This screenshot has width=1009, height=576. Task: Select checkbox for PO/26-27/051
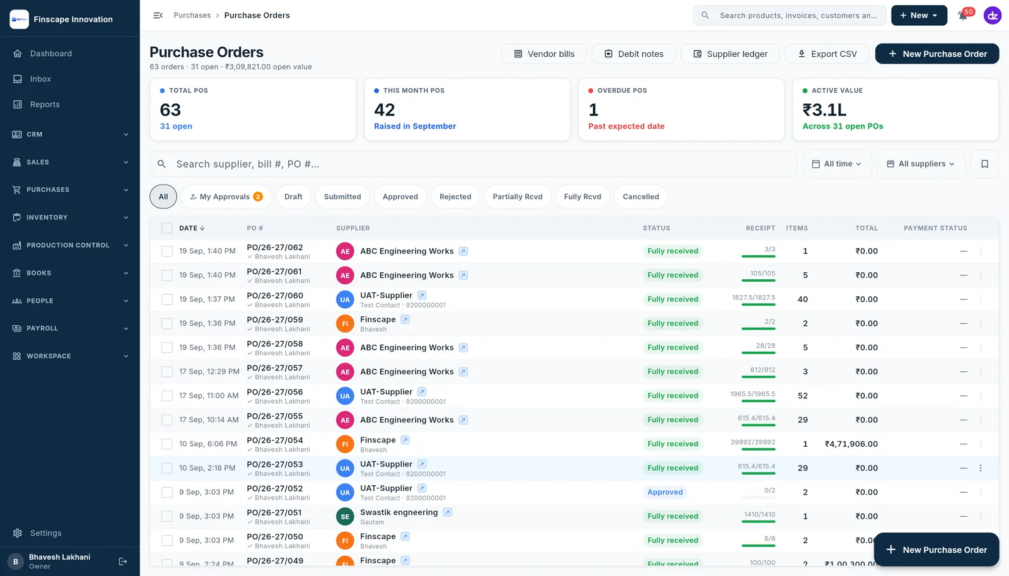pyautogui.click(x=167, y=516)
